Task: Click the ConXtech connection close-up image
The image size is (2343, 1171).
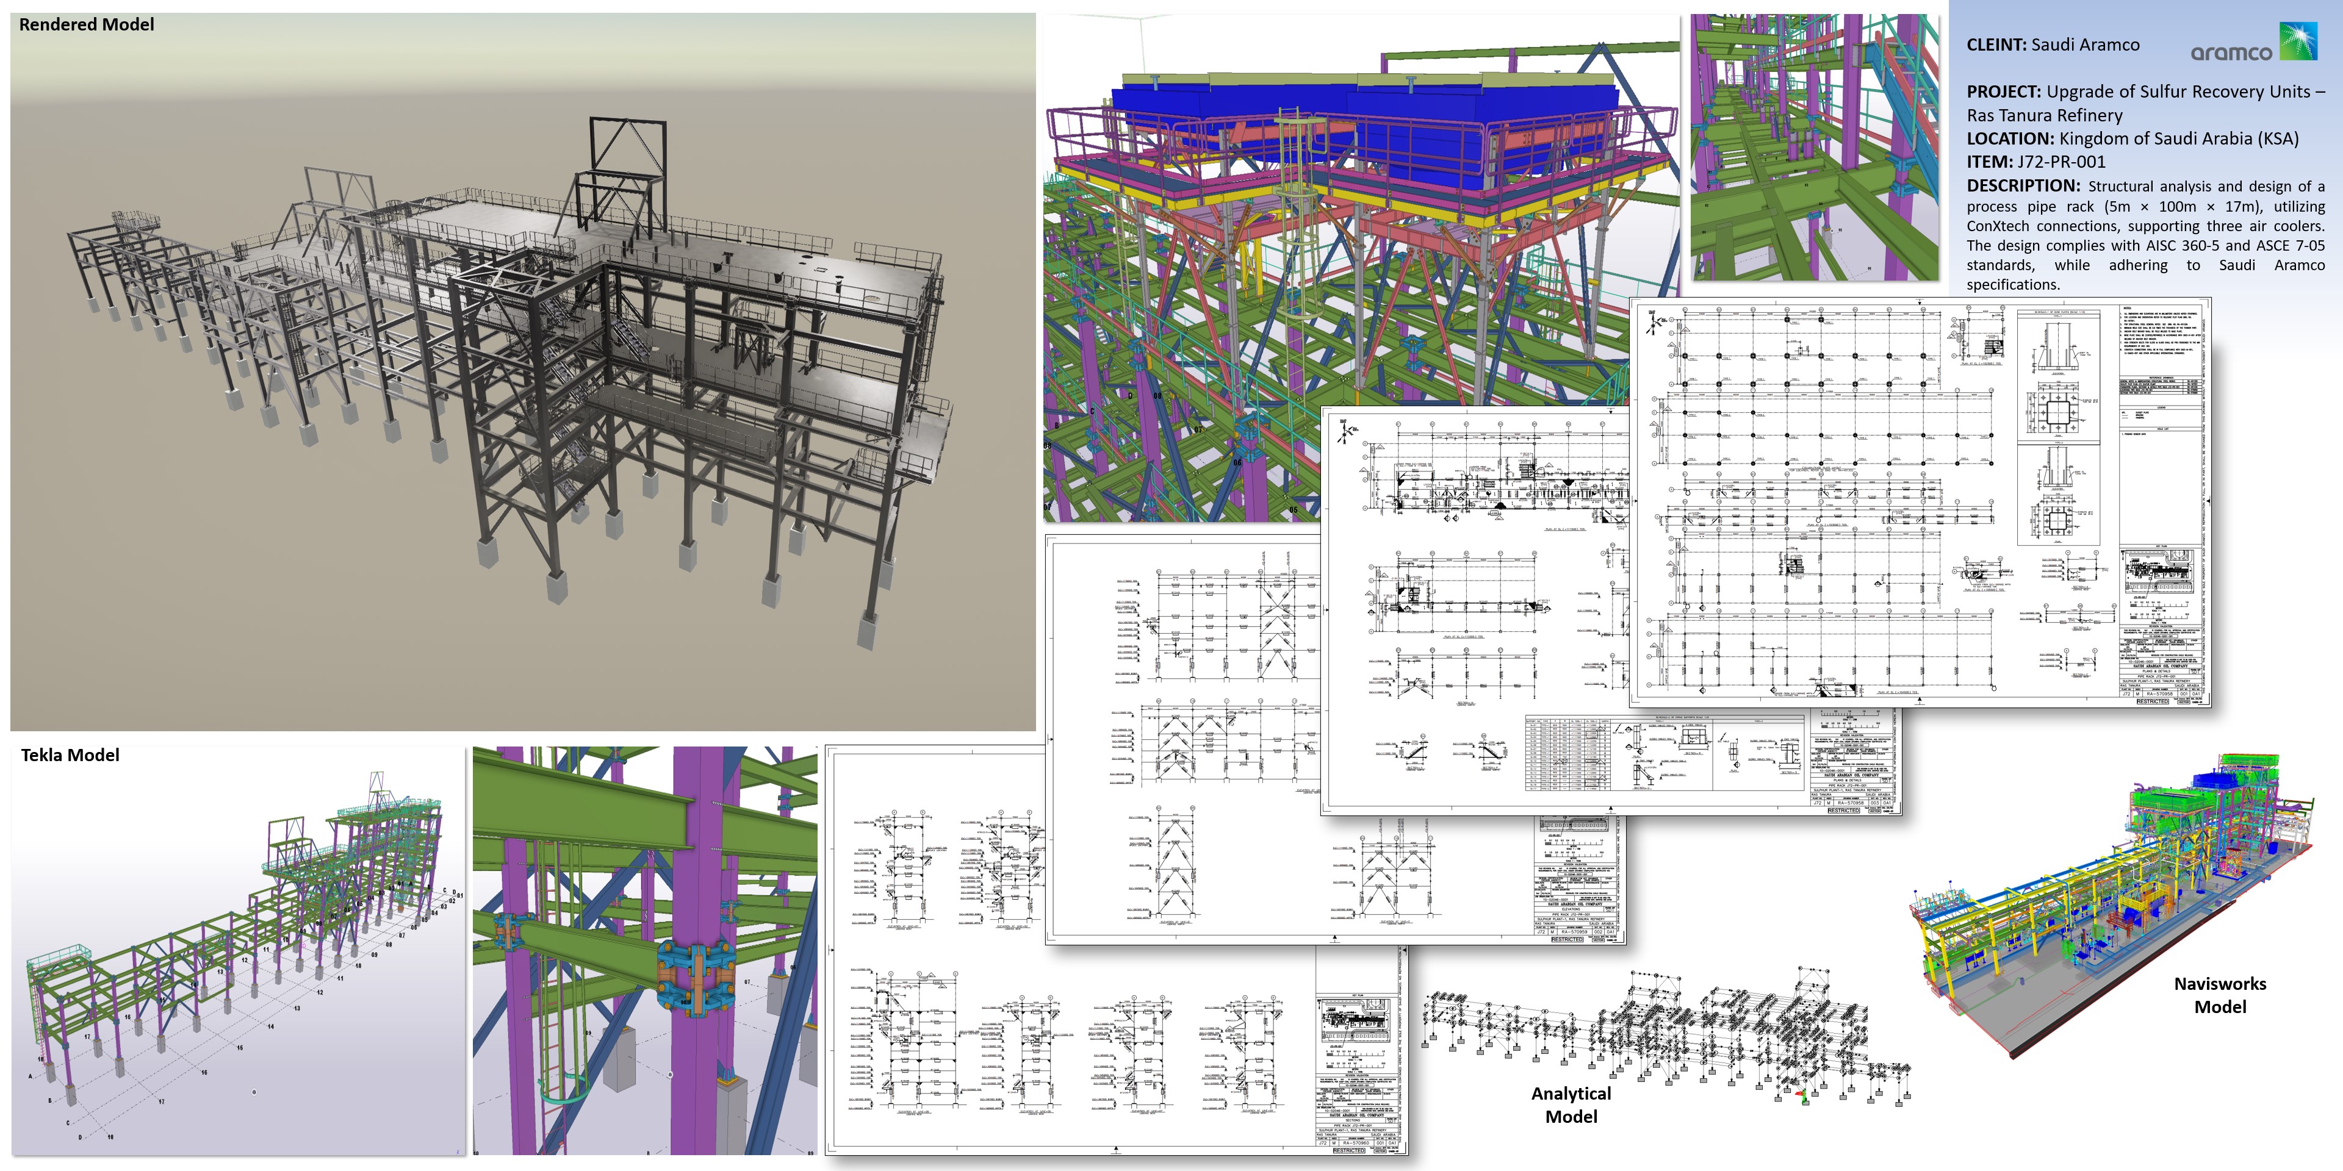Action: pos(645,951)
